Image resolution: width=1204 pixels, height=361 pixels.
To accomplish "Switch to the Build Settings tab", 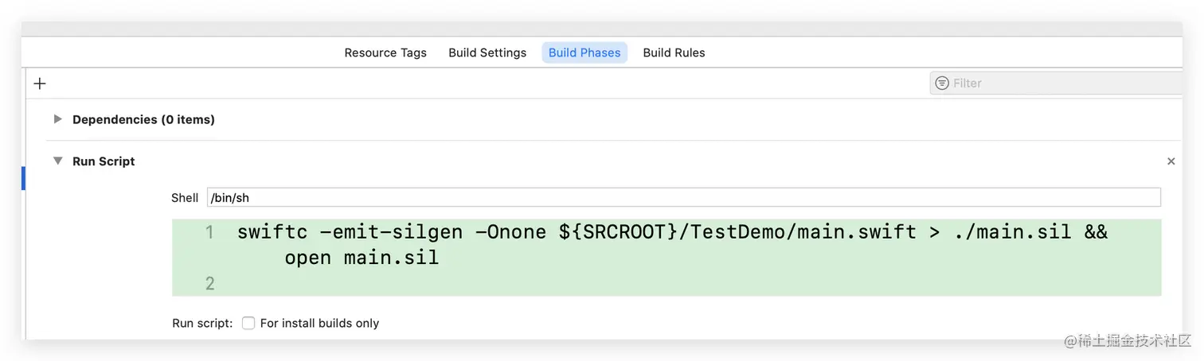I will tap(487, 53).
